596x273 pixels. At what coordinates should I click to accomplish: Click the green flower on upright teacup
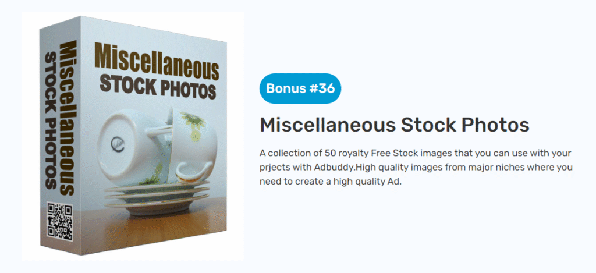[x=194, y=122]
